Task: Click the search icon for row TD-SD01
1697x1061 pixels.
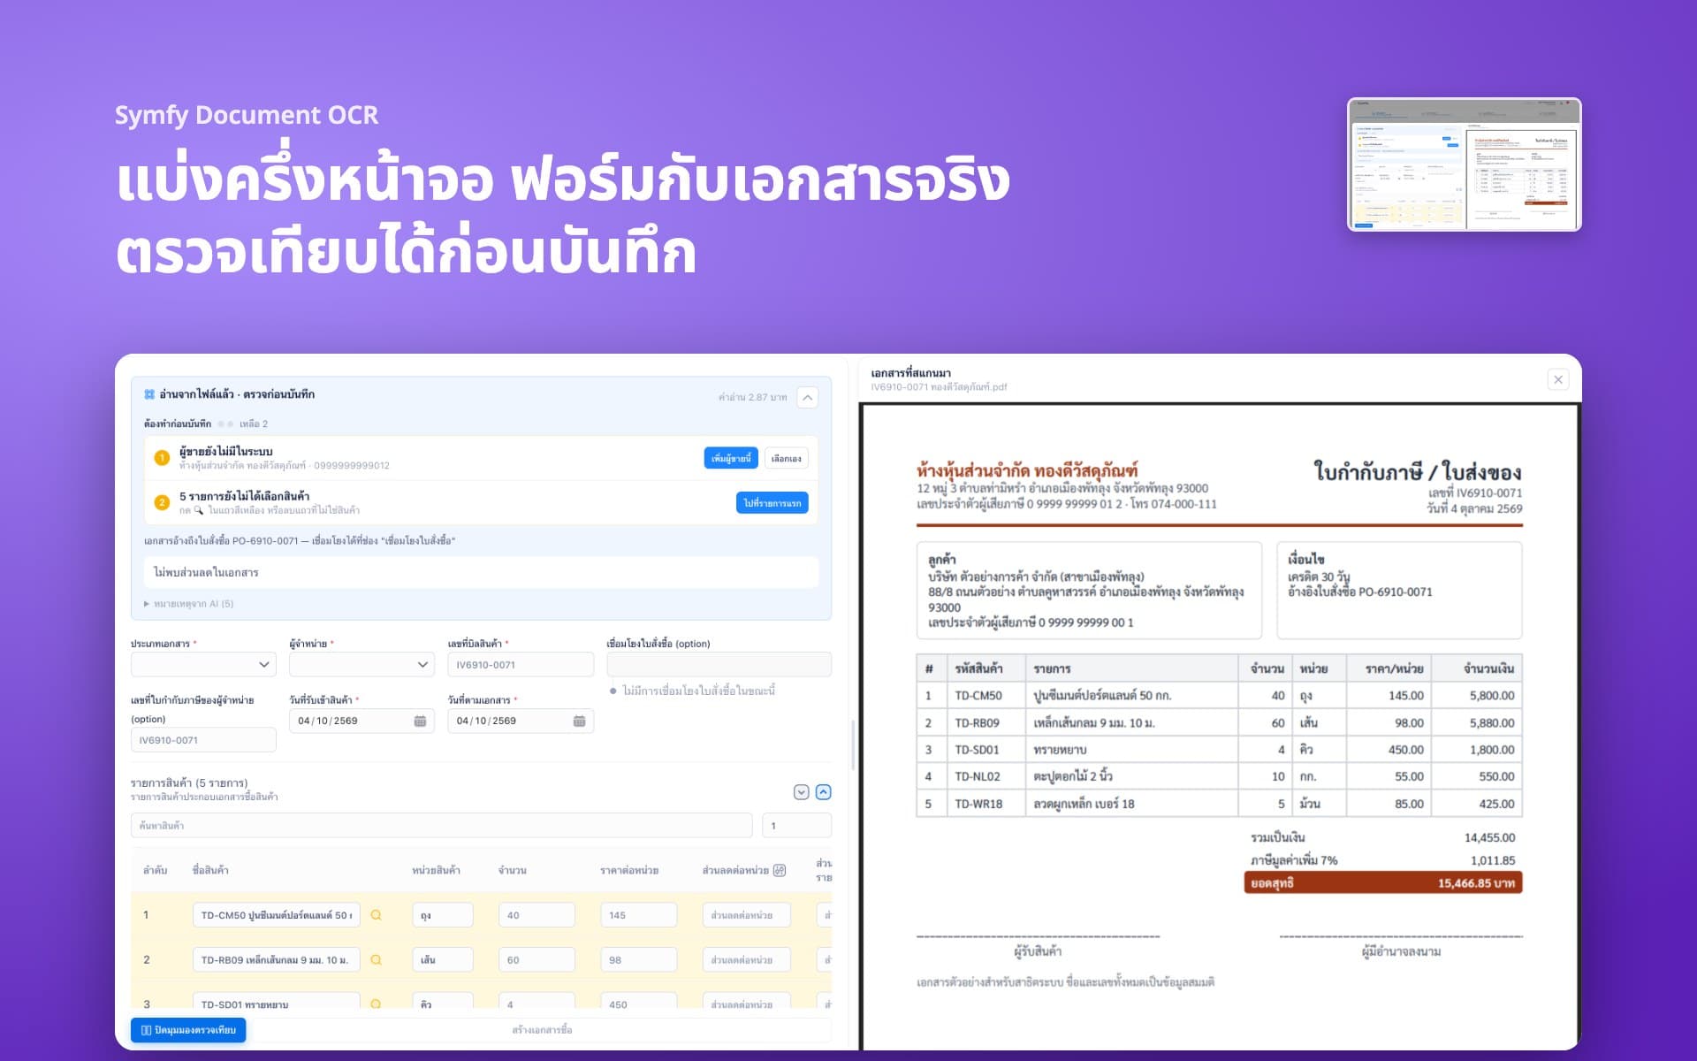Action: (376, 1004)
